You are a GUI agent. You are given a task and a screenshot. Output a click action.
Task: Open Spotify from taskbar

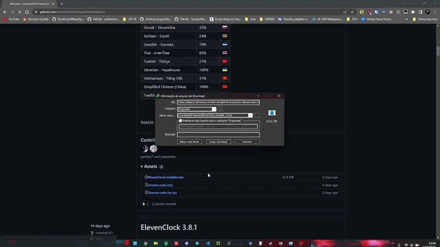pos(166,244)
